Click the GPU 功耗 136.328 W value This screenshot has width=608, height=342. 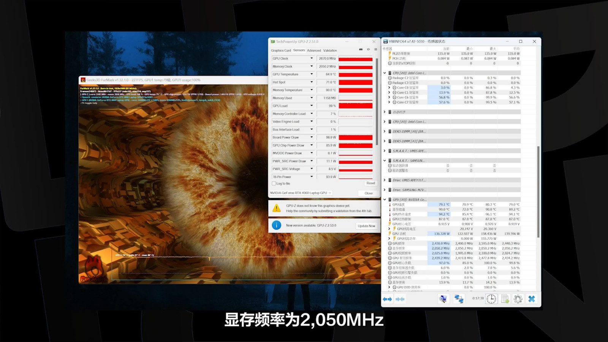coord(439,234)
